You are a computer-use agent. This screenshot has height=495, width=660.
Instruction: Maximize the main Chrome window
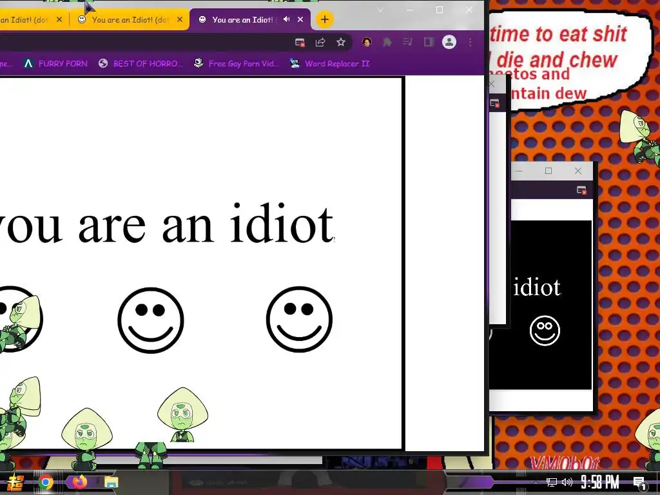pos(440,10)
